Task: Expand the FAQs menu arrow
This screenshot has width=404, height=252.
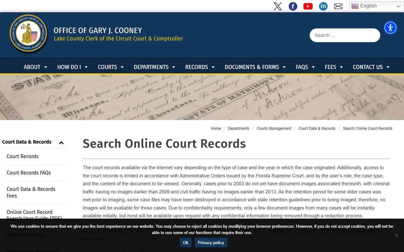Action: [313, 67]
